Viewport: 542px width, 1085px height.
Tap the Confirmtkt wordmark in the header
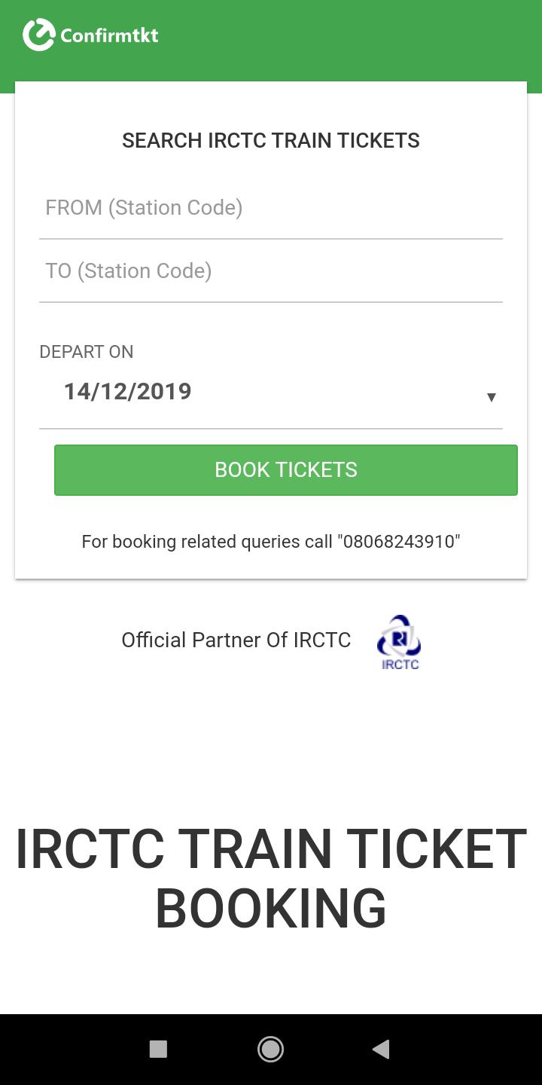point(109,35)
